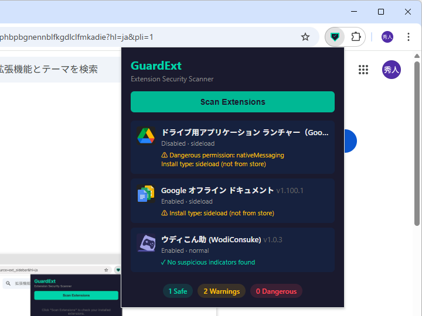Click the Google Offline Docs icon
Screen dimensions: 422x316
(x=146, y=194)
